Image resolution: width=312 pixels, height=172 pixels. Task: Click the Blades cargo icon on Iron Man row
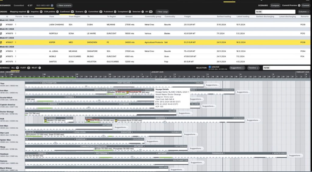pos(108,92)
